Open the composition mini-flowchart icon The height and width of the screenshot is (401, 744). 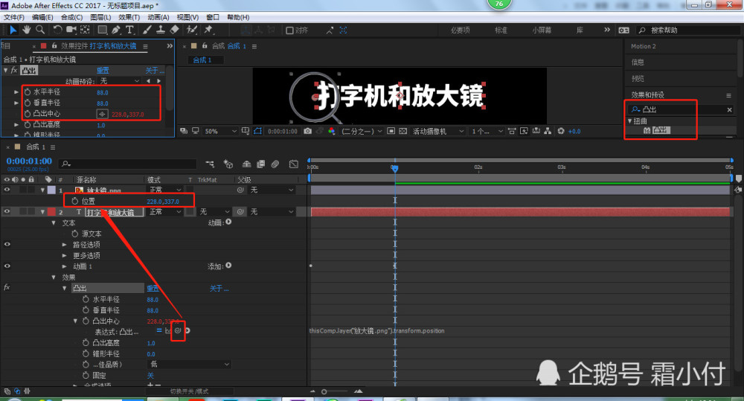click(x=210, y=164)
